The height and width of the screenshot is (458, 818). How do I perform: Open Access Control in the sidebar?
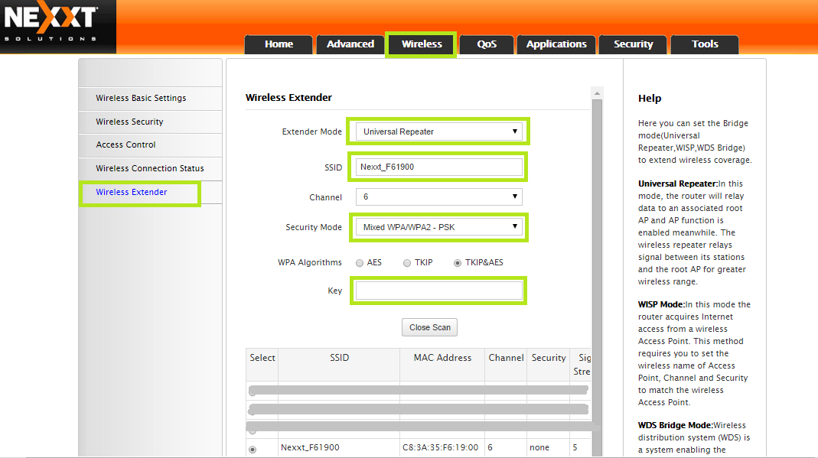pos(125,145)
